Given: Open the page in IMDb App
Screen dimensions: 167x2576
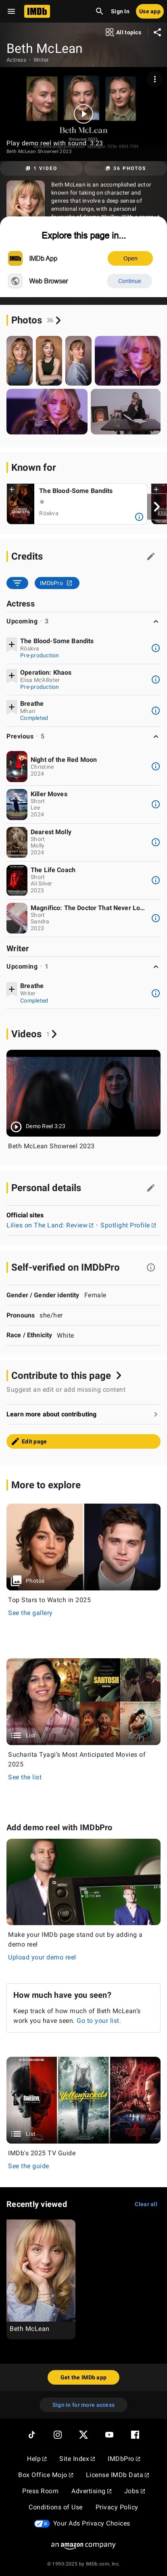Looking at the screenshot, I should [130, 258].
